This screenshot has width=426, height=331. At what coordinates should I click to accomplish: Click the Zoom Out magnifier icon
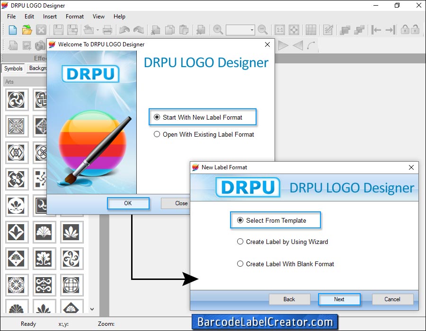pyautogui.click(x=262, y=30)
